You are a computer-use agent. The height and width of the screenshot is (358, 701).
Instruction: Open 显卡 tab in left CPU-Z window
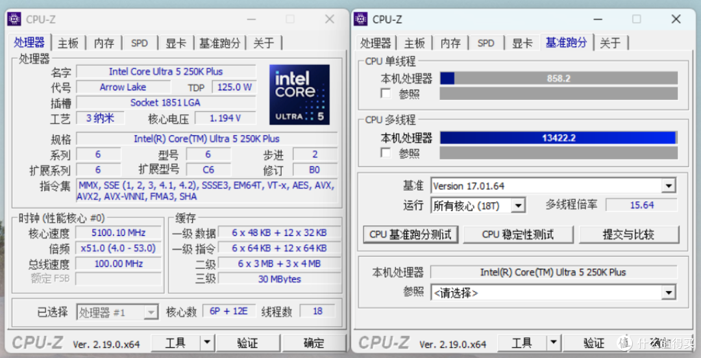point(176,43)
